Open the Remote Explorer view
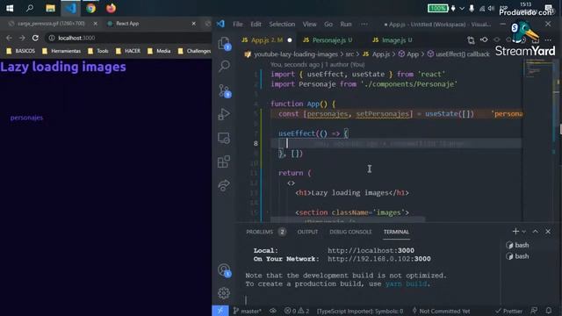Screen dimensions: 562x316 (224, 138)
